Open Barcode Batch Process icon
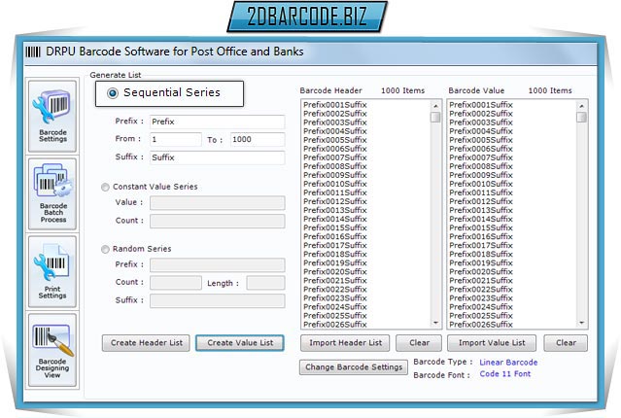 pyautogui.click(x=52, y=194)
